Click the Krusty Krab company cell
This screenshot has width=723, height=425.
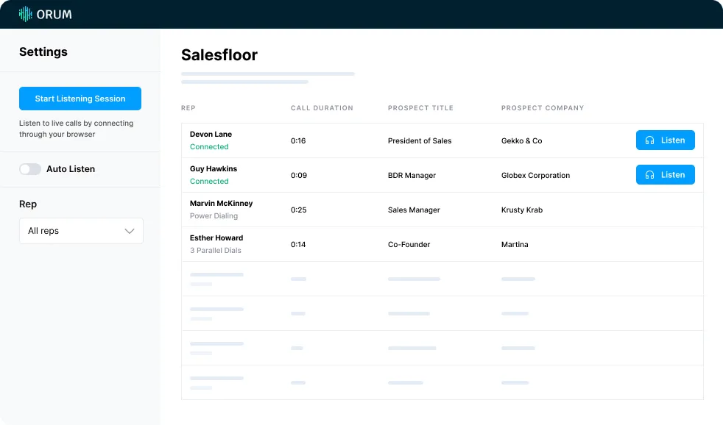(x=521, y=210)
